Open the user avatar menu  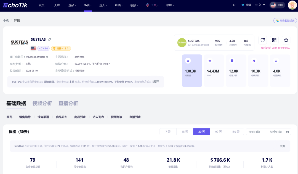[x=292, y=5]
